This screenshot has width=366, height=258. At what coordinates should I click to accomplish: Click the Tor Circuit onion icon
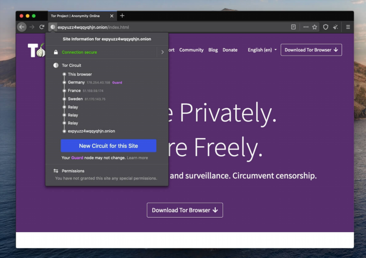tap(56, 65)
